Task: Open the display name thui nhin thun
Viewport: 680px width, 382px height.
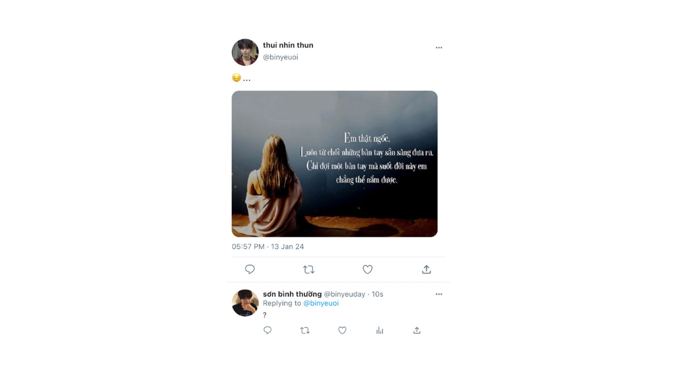Action: pos(288,45)
